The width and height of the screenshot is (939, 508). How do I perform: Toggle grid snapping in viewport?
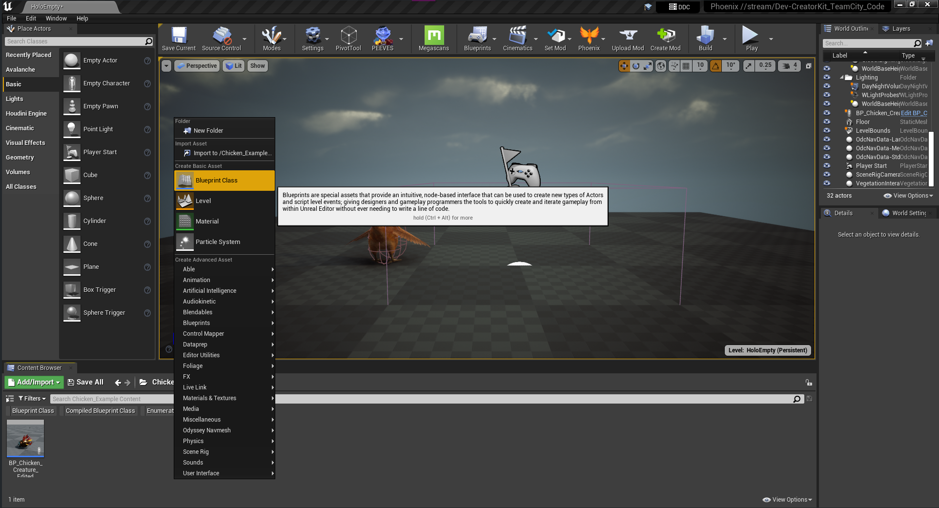click(686, 66)
